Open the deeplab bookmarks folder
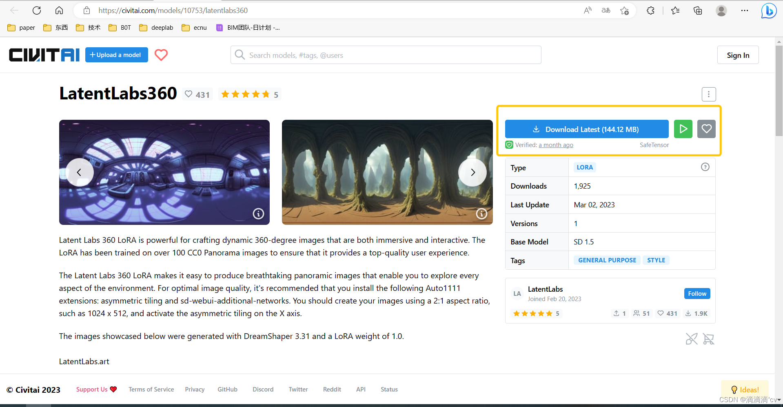This screenshot has height=407, width=783. (x=156, y=28)
